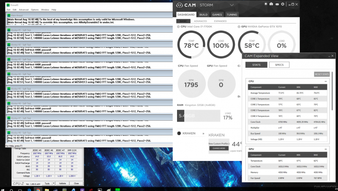Click the Average Temperature row in CPU table
338x191 pixels.
[287, 93]
